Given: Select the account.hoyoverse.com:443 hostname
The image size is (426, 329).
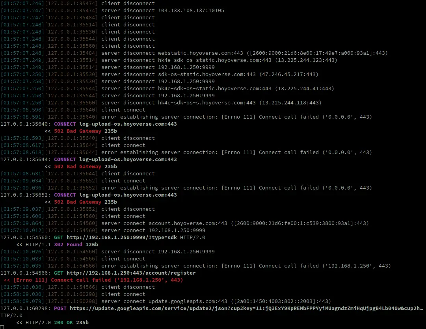Looking at the screenshot, I should [x=188, y=223].
